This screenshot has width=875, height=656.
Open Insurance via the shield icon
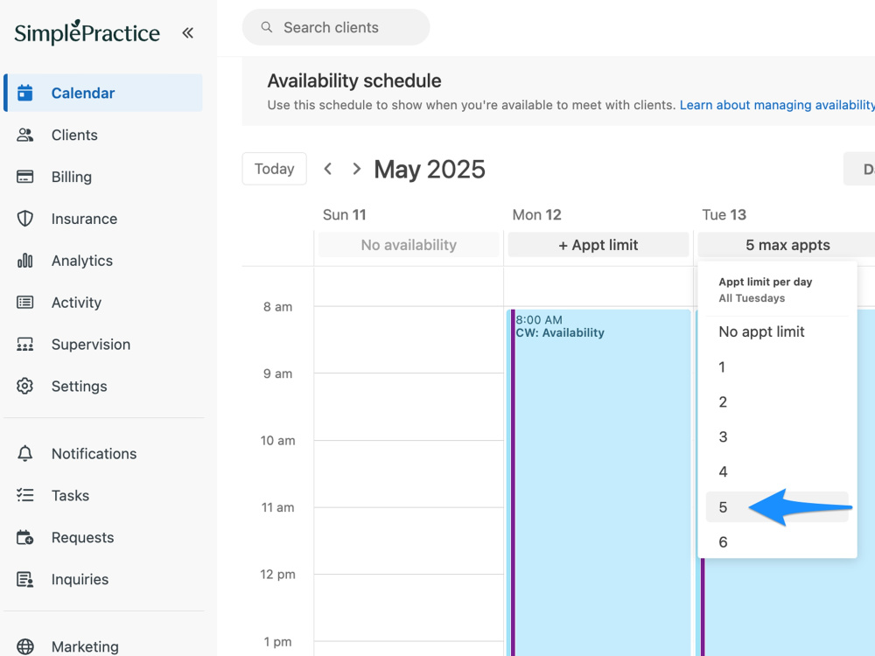tap(25, 219)
